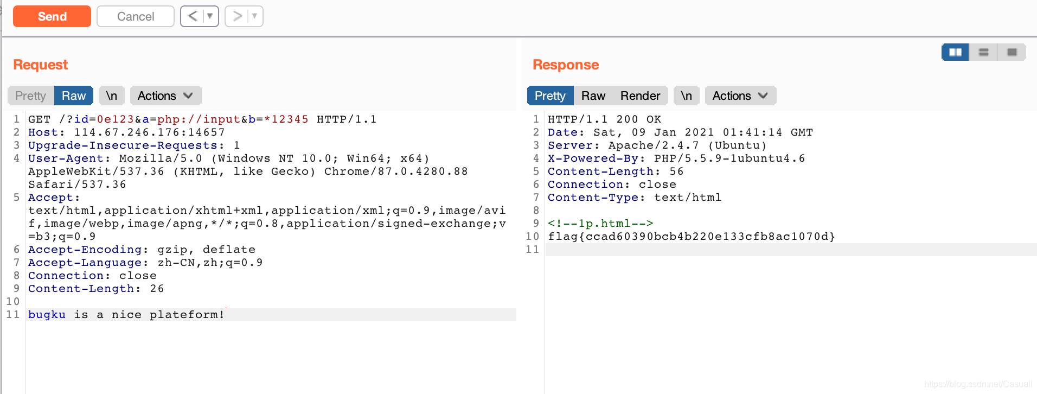Switch Request view to Pretty tab

click(x=30, y=96)
